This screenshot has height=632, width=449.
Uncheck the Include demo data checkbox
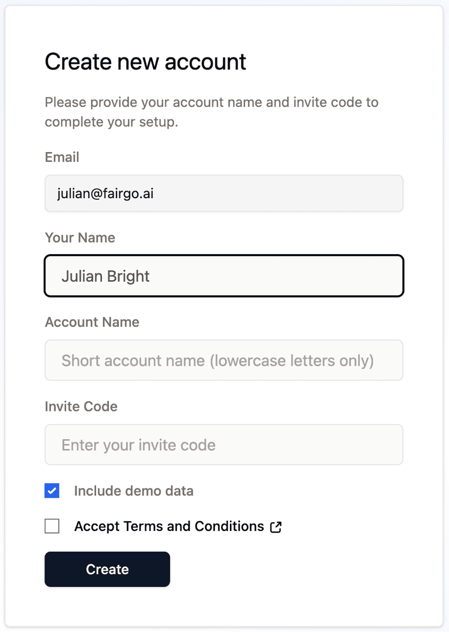pyautogui.click(x=52, y=490)
